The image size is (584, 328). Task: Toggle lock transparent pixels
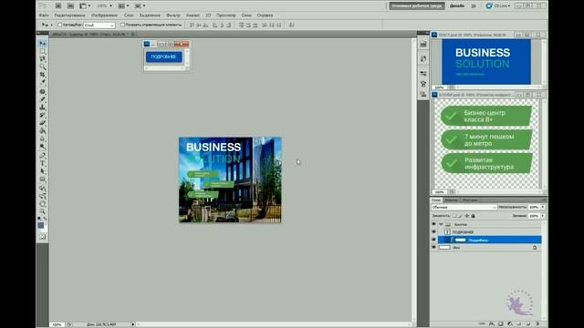tap(454, 216)
